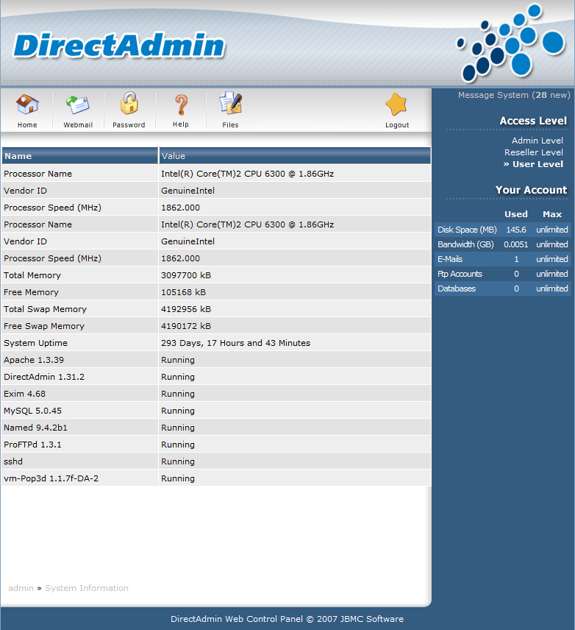Click the Files document icon

(x=230, y=103)
